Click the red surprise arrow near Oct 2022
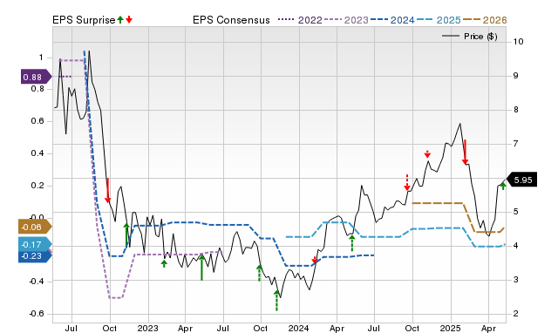Viewport: 558px width, 333px height. click(x=108, y=190)
